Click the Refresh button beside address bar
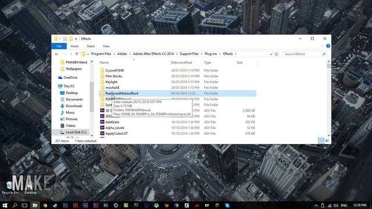Viewport: 372px width, 209px height. 277,54
